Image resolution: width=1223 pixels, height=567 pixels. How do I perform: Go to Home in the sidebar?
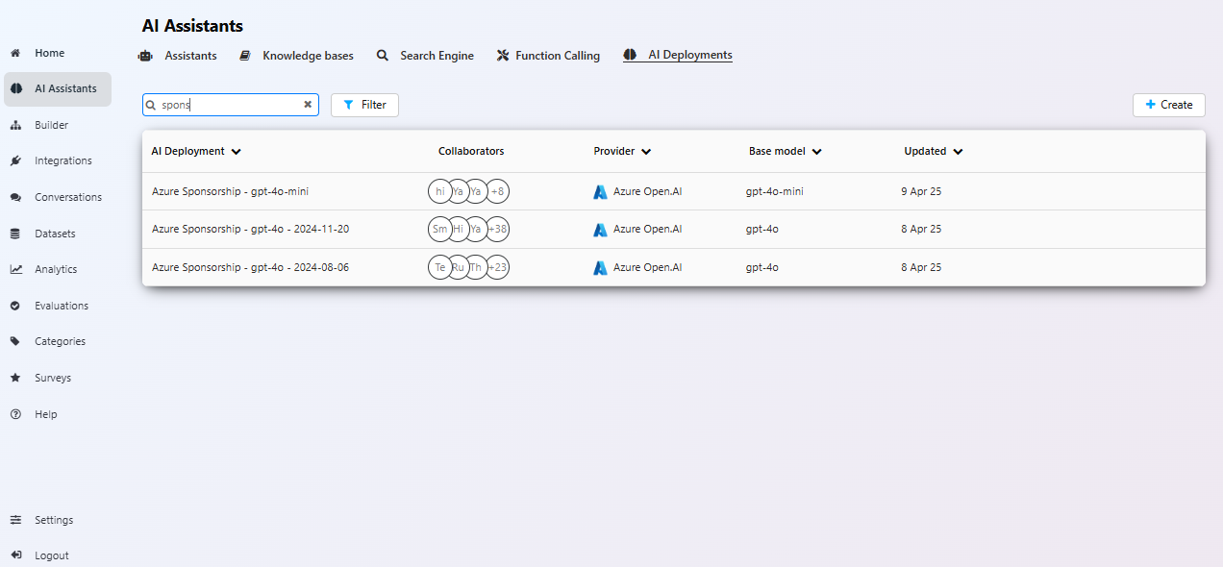pos(50,53)
